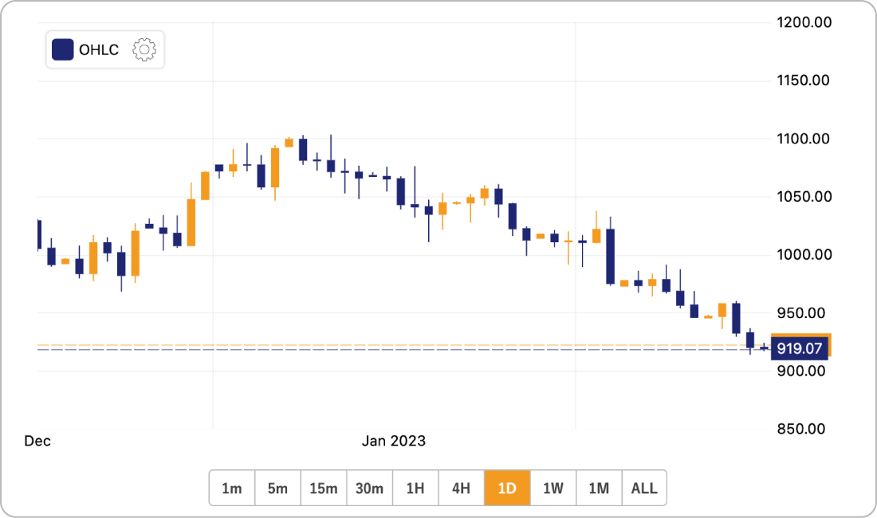The image size is (877, 518).
Task: Select the OHLC legend label
Action: pyautogui.click(x=99, y=49)
